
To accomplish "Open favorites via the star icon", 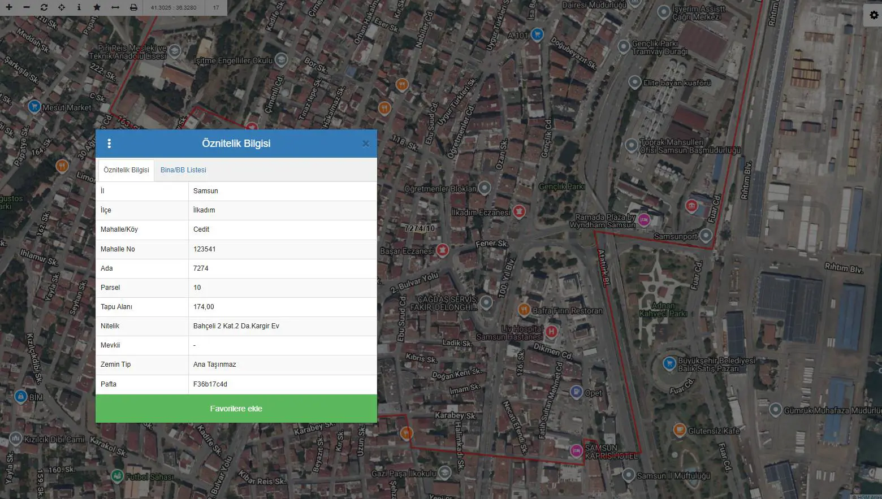I will click(97, 7).
